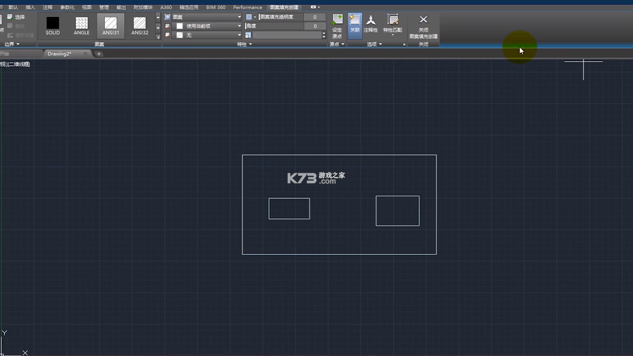This screenshot has width=633, height=356.
Task: Open the 选项 panel dialog launcher arrow
Action: click(x=404, y=44)
